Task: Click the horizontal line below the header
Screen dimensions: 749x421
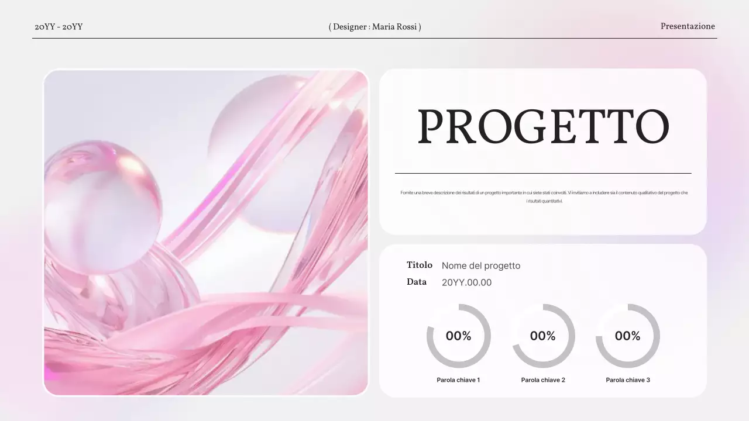Action: (374, 38)
